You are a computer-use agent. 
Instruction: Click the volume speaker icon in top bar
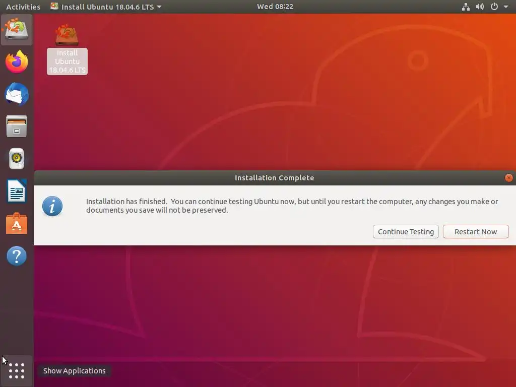[480, 7]
